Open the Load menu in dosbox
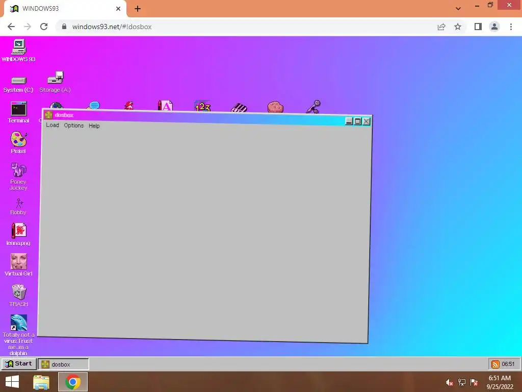The height and width of the screenshot is (392, 522). [53, 125]
